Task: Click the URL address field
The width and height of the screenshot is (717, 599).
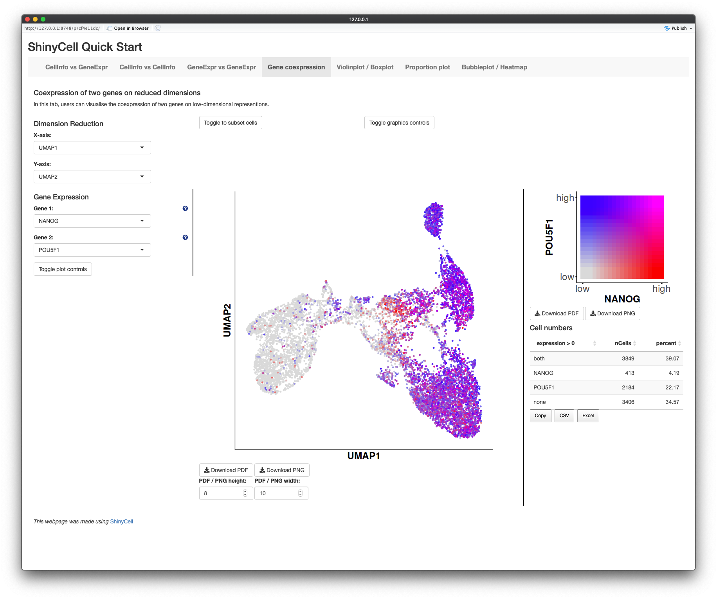Action: pos(62,28)
